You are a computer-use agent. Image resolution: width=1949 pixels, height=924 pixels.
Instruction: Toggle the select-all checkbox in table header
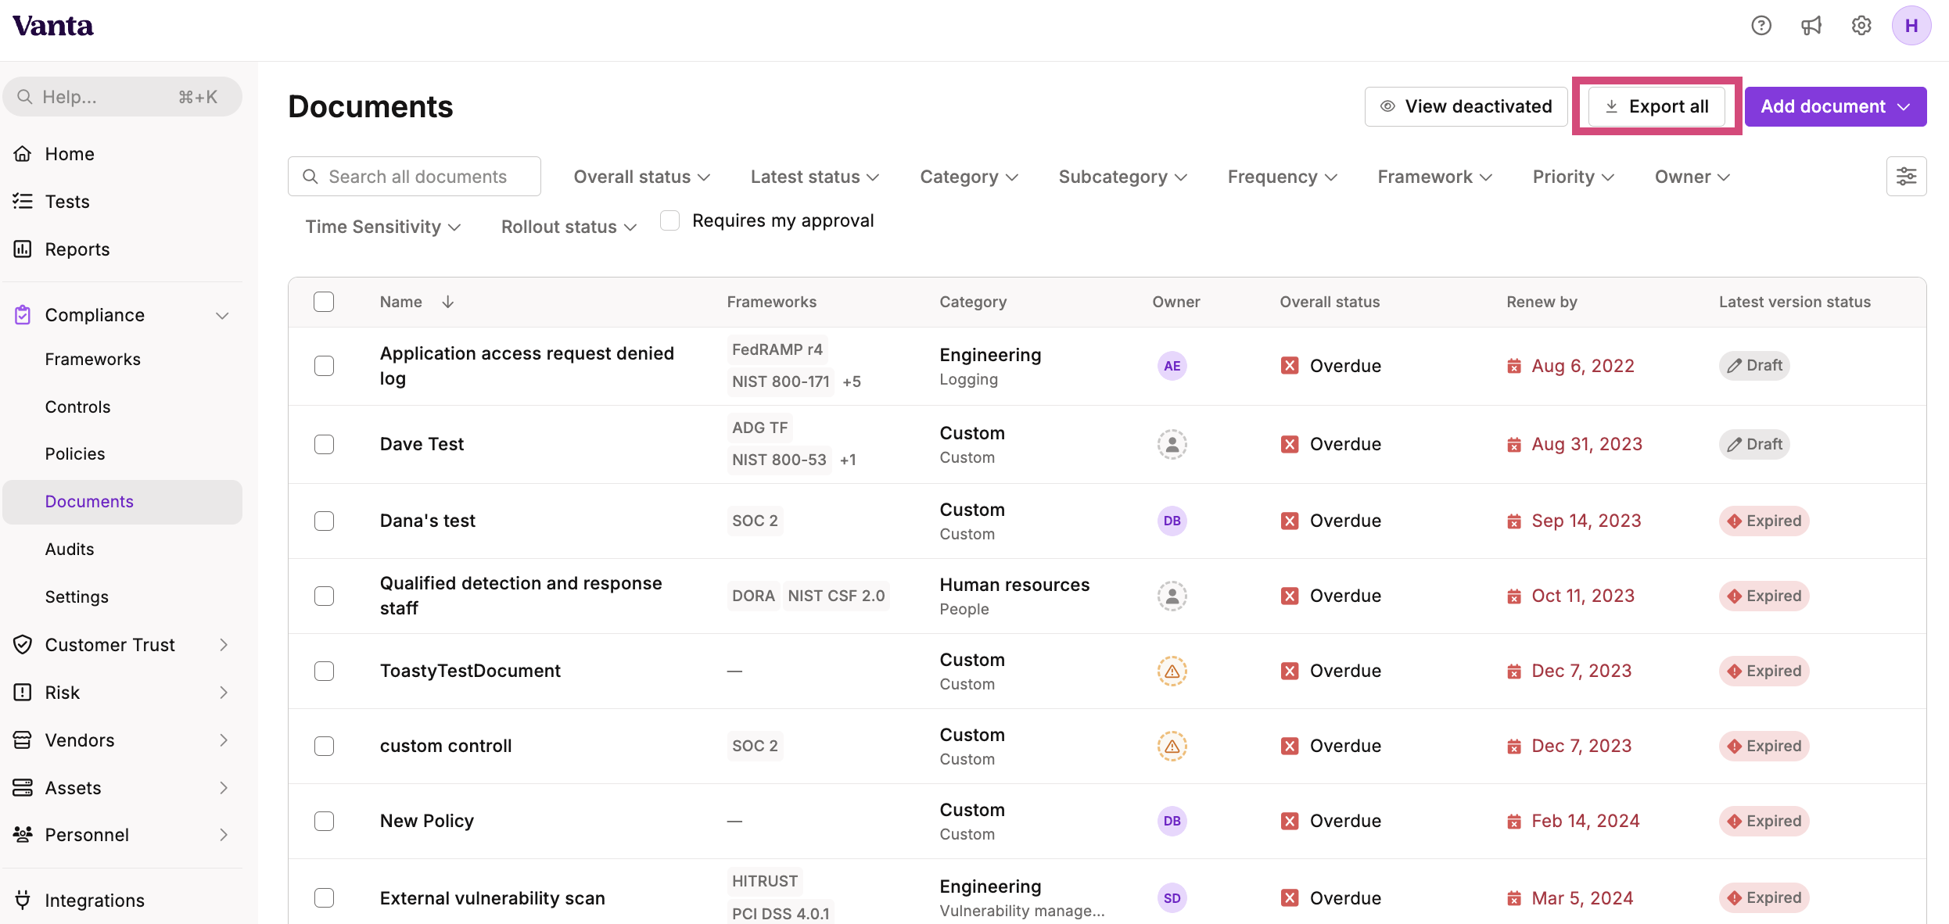click(324, 302)
